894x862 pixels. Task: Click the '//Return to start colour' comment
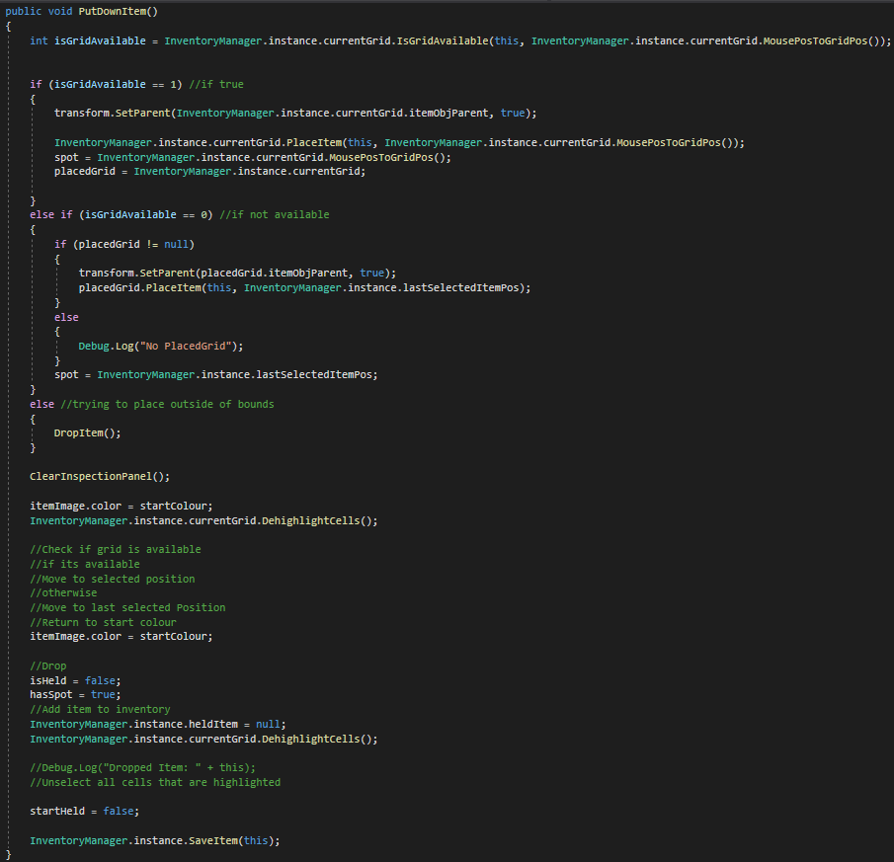103,623
